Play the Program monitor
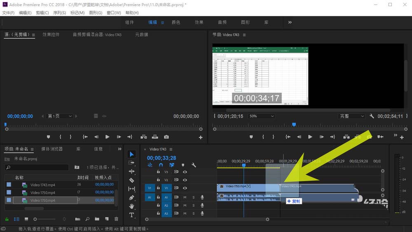Image resolution: width=412 pixels, height=232 pixels. [310, 137]
